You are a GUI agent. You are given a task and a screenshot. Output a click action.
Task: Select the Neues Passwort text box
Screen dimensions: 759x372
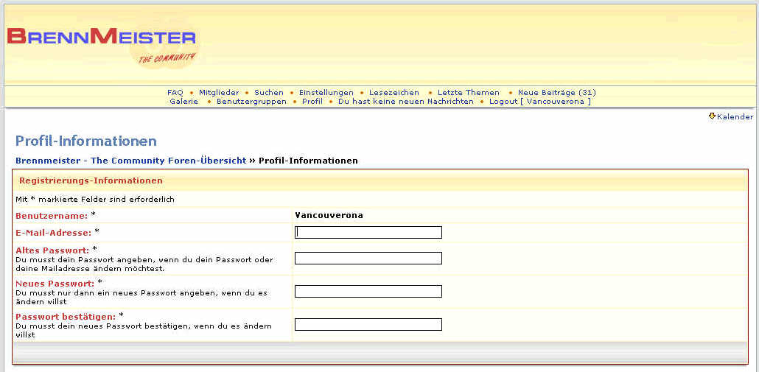pos(368,292)
